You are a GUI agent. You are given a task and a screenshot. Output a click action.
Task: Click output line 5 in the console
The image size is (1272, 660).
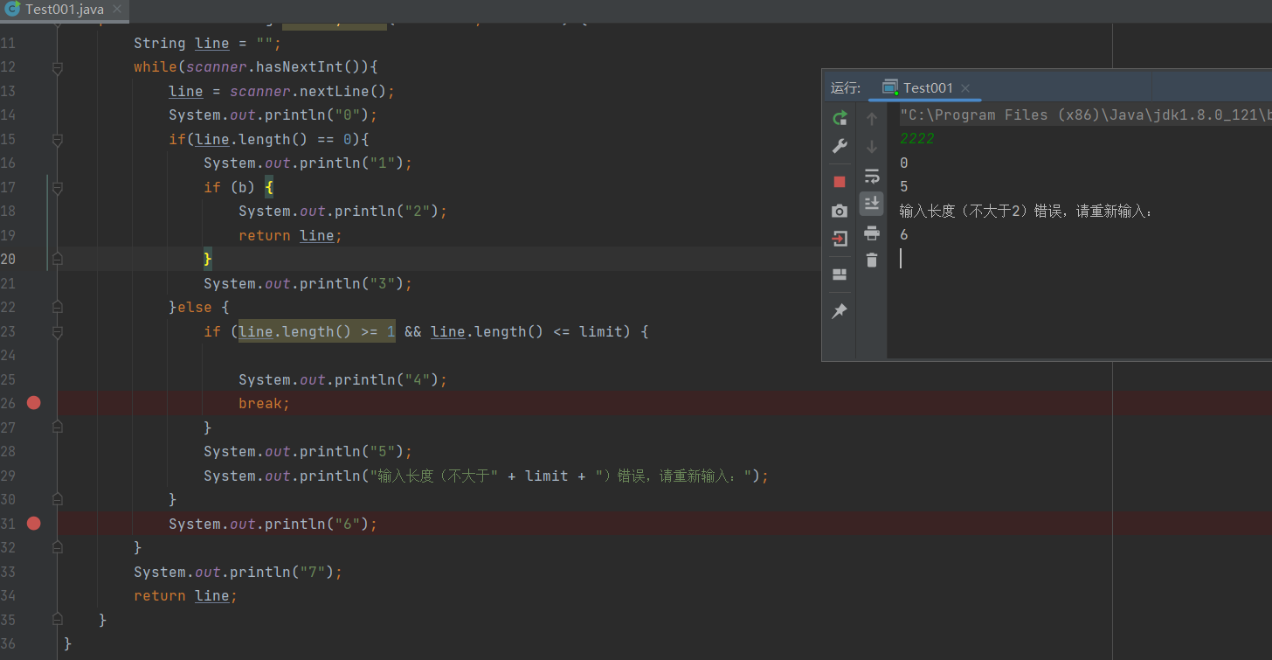[903, 187]
